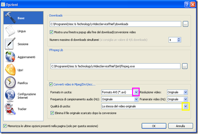
Task: Open the Formato in uscita dropdown
Action: (136, 92)
